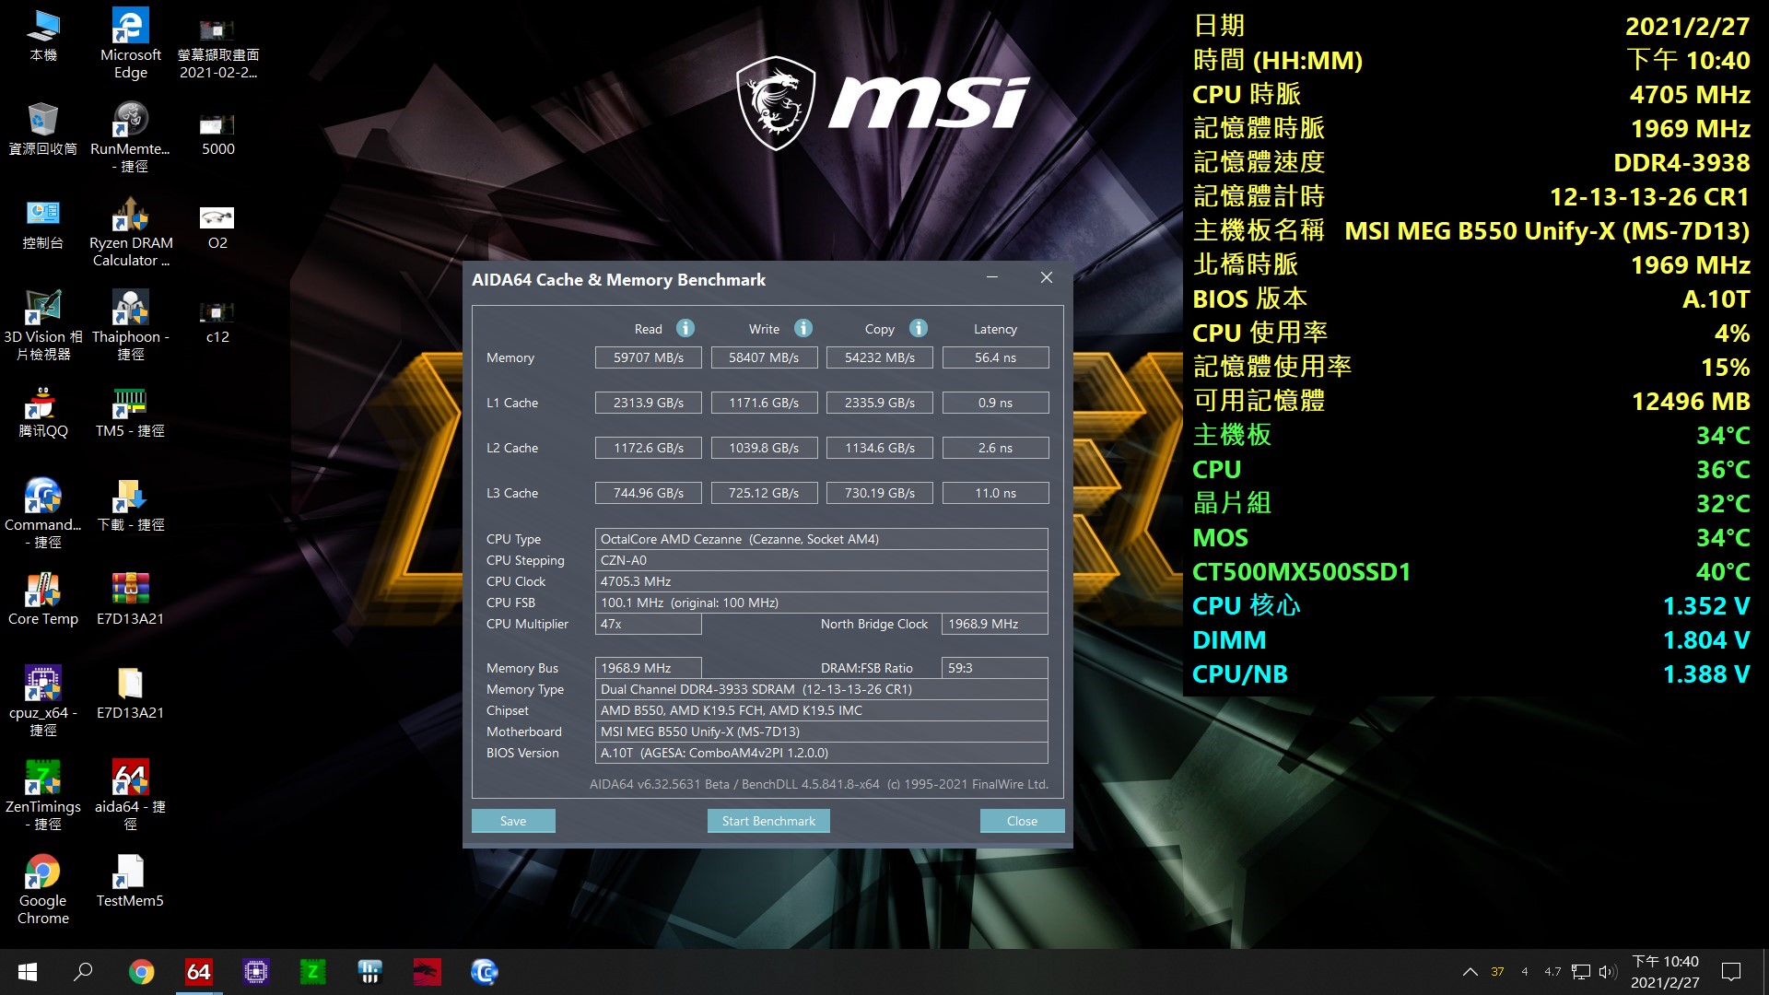Select the Motherboard field MSI MEG B550 Unify-X

click(x=822, y=732)
